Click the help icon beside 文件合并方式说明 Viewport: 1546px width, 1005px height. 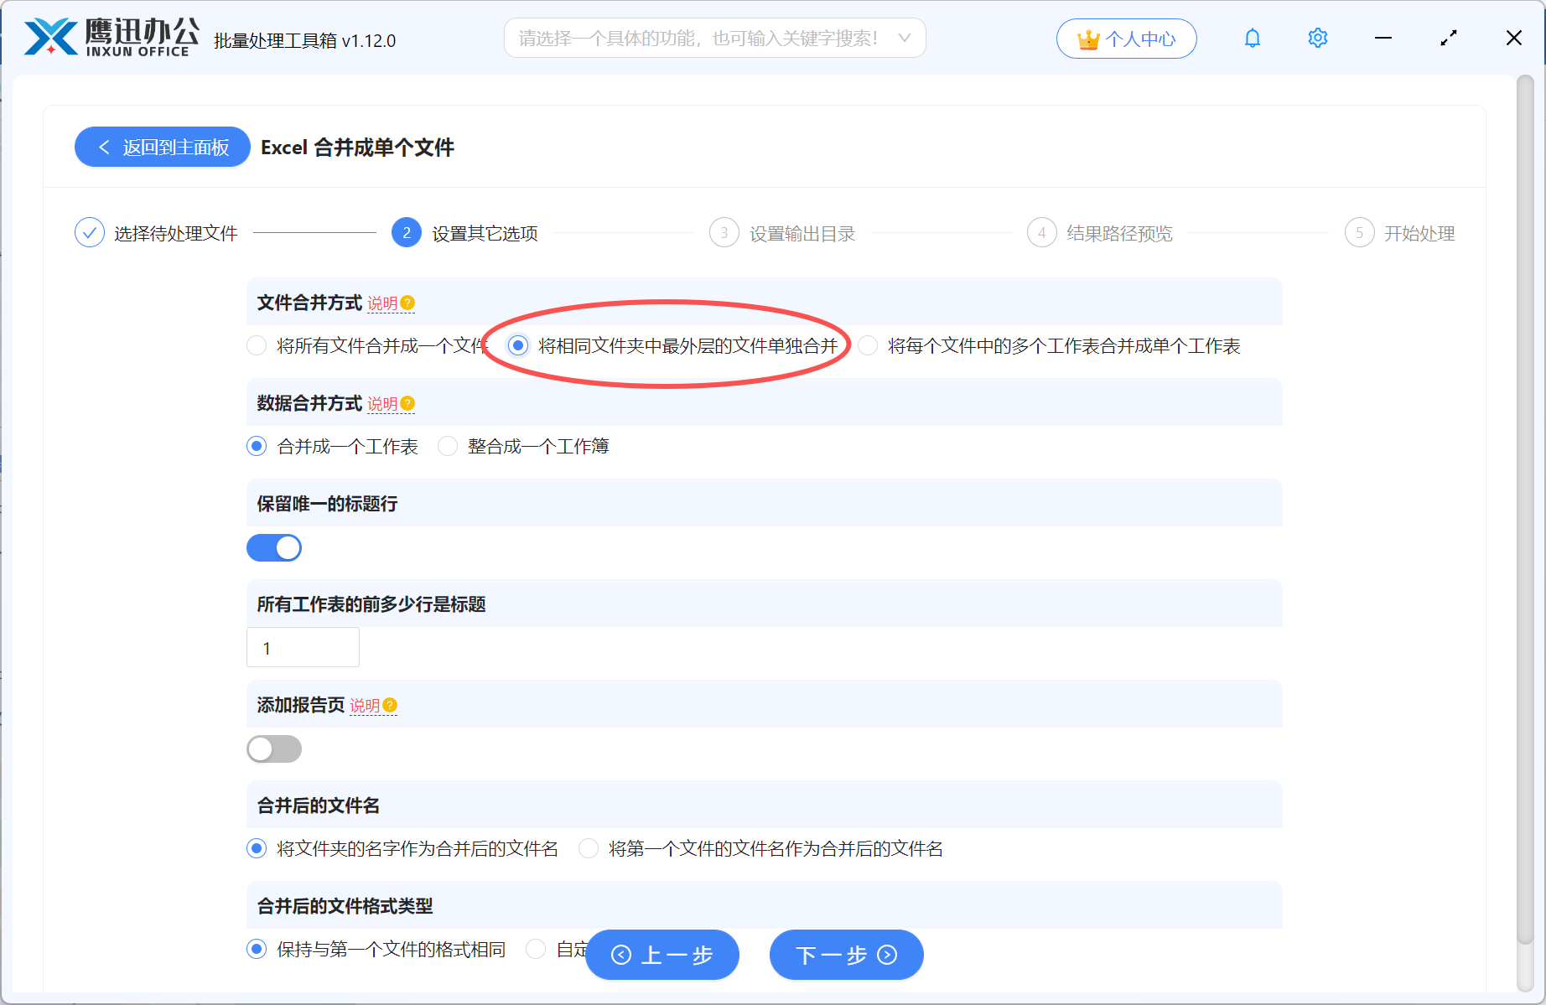407,303
